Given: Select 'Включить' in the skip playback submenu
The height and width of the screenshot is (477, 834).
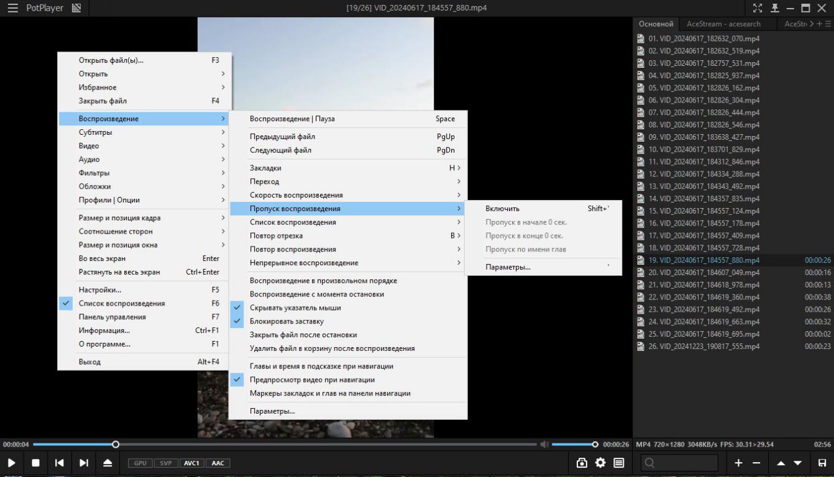Looking at the screenshot, I should tap(502, 209).
